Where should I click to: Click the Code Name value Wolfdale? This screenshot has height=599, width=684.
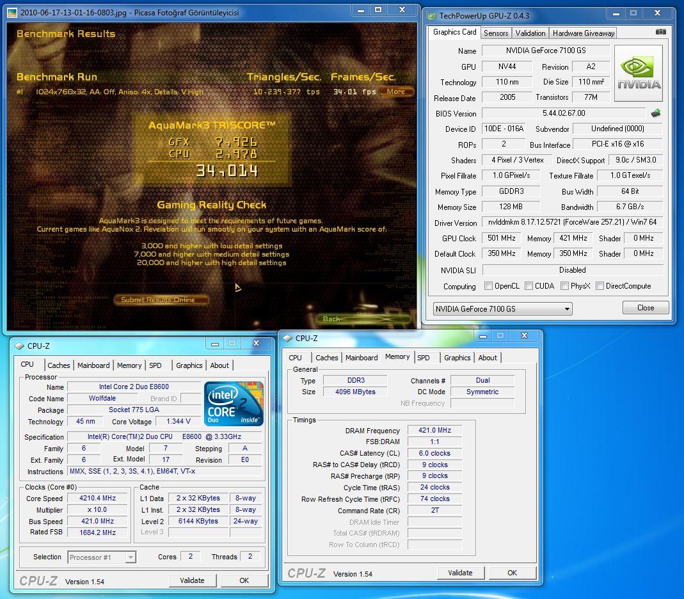[102, 398]
